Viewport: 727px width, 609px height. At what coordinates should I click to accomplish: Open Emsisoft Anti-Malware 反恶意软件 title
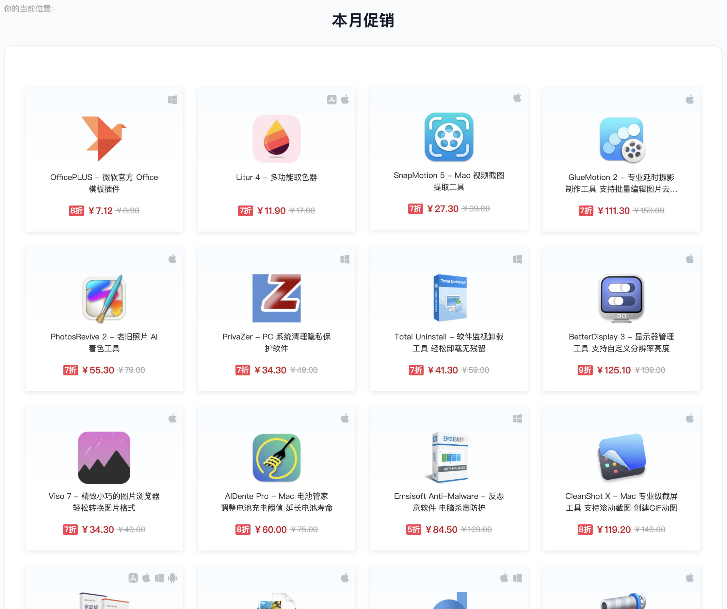pyautogui.click(x=449, y=502)
